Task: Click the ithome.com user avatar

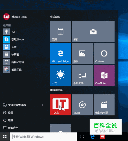Action: point(6,16)
